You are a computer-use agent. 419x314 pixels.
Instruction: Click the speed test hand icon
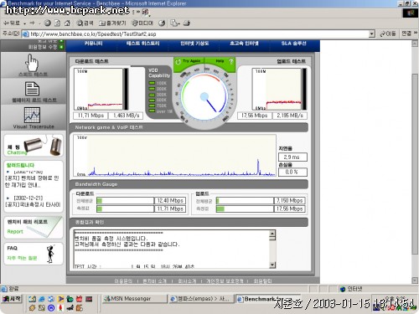click(32, 63)
